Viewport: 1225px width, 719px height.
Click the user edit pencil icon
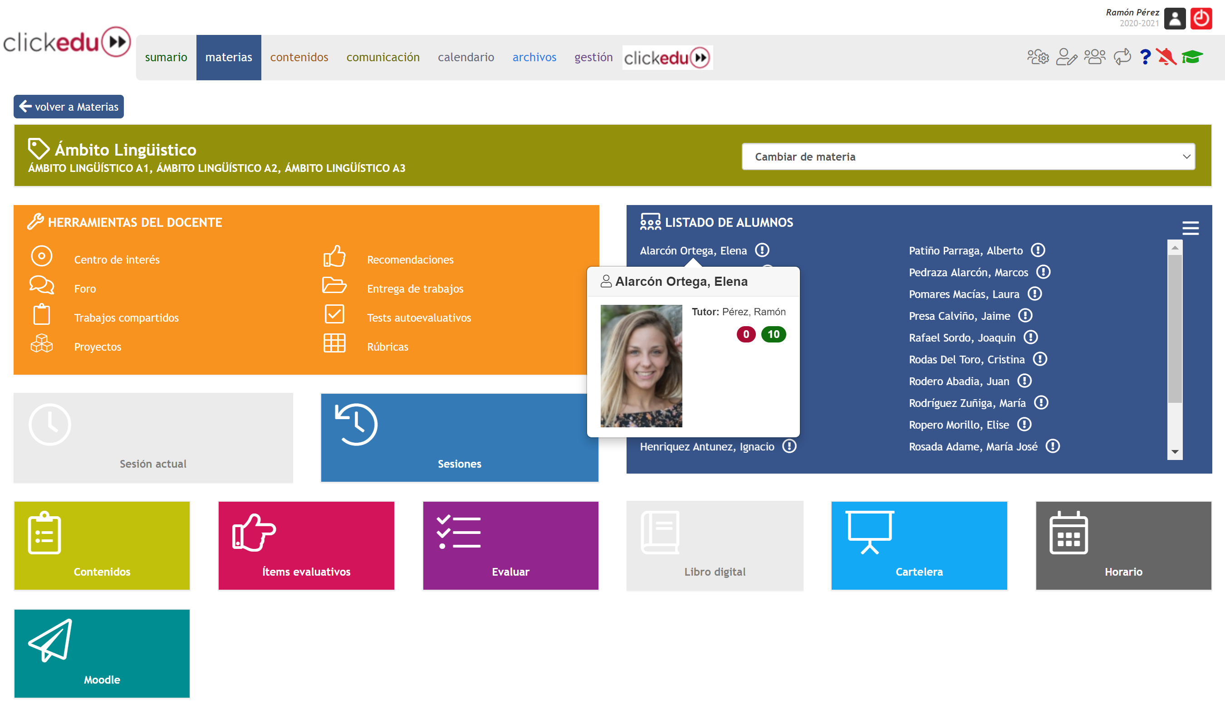[1067, 57]
